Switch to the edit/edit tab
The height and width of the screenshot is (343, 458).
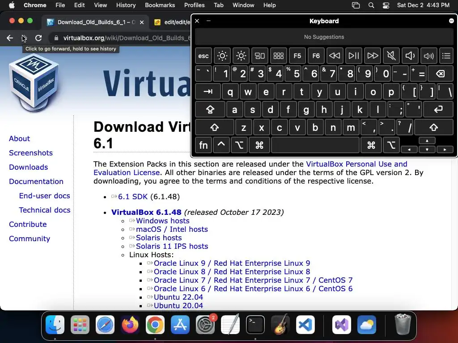click(x=177, y=22)
